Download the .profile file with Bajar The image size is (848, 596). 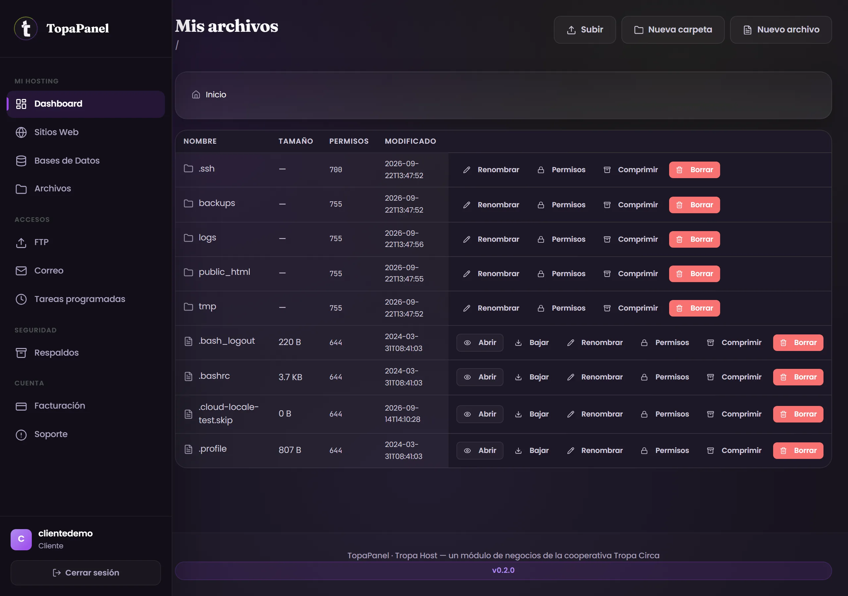point(532,451)
